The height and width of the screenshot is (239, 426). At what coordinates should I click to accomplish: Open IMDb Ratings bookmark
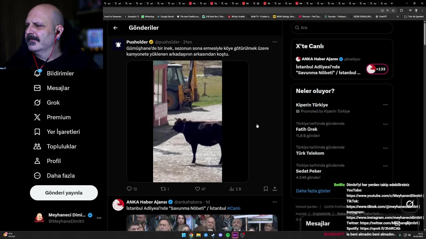(284, 16)
